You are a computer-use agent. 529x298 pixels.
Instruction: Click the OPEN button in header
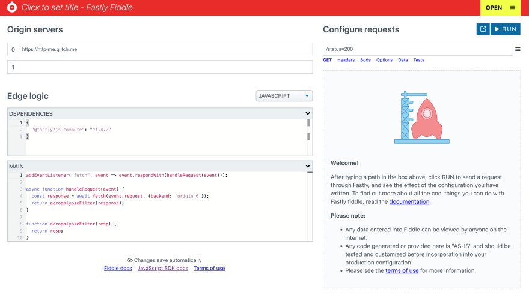pyautogui.click(x=494, y=7)
